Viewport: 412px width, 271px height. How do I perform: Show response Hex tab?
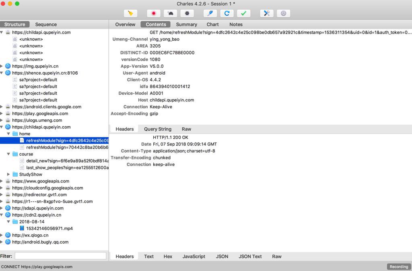point(168,257)
